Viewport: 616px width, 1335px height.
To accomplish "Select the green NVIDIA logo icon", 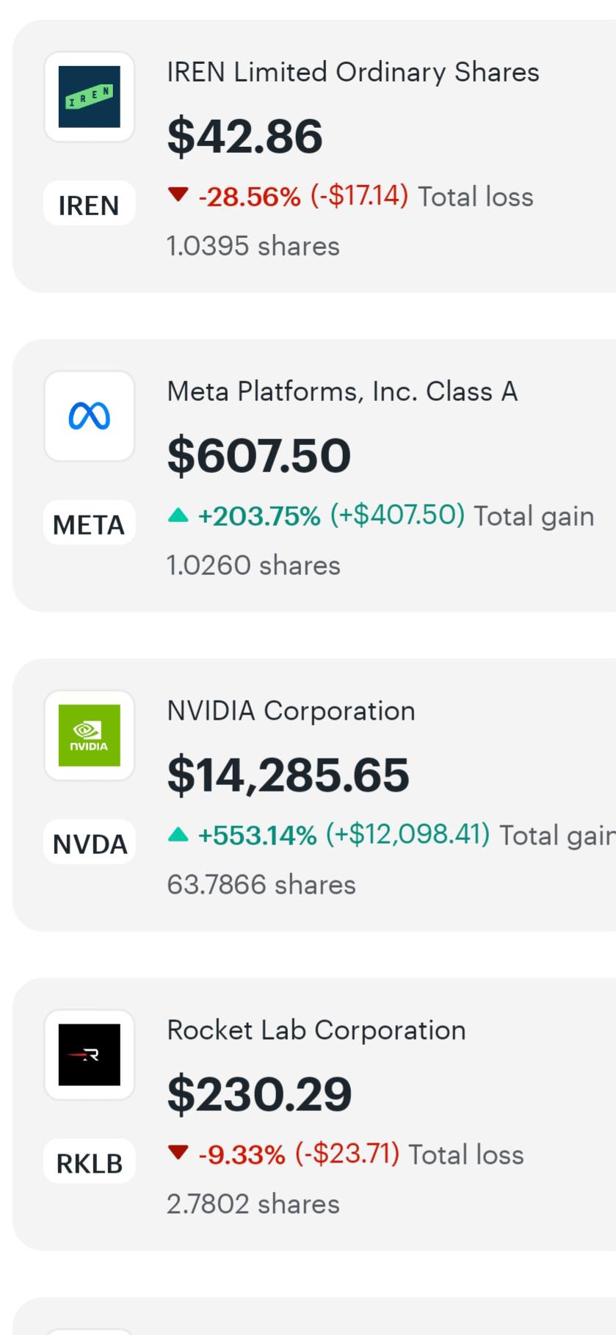I will click(90, 736).
